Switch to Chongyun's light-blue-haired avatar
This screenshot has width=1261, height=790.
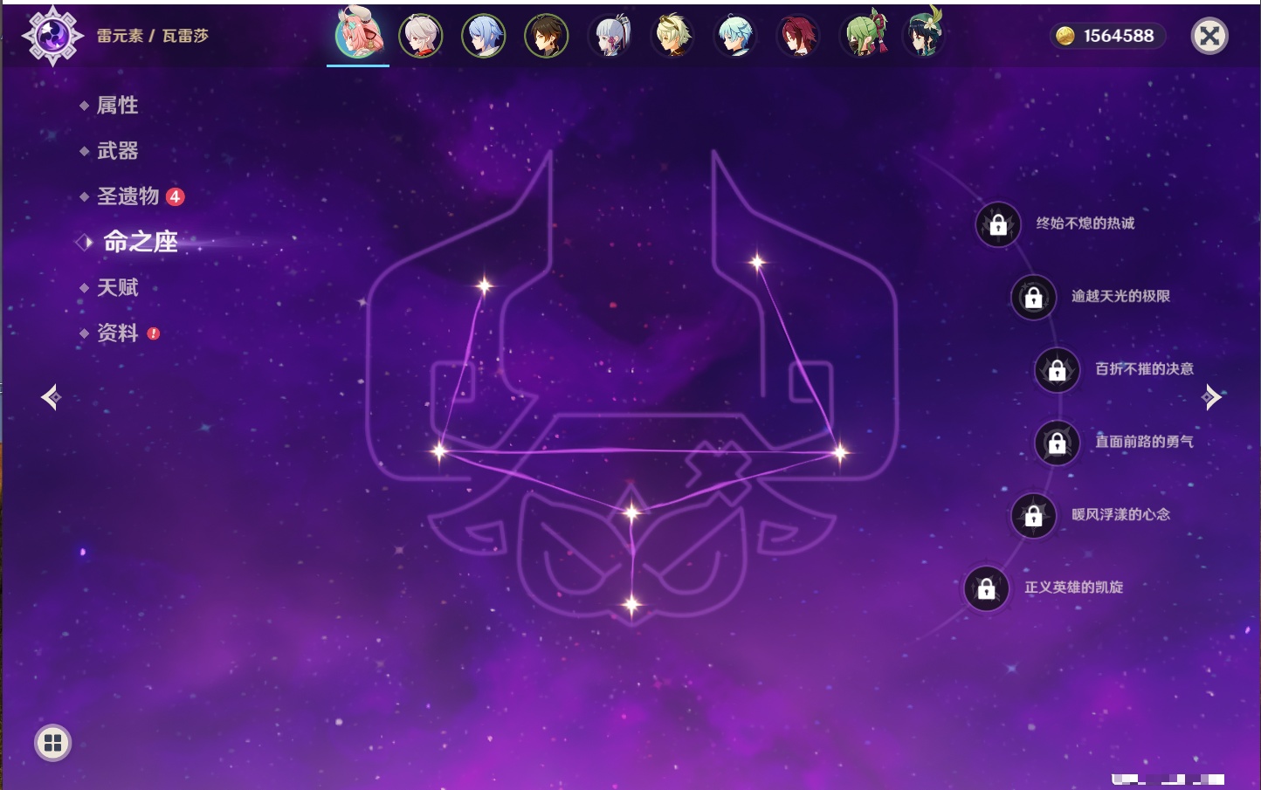coord(735,36)
